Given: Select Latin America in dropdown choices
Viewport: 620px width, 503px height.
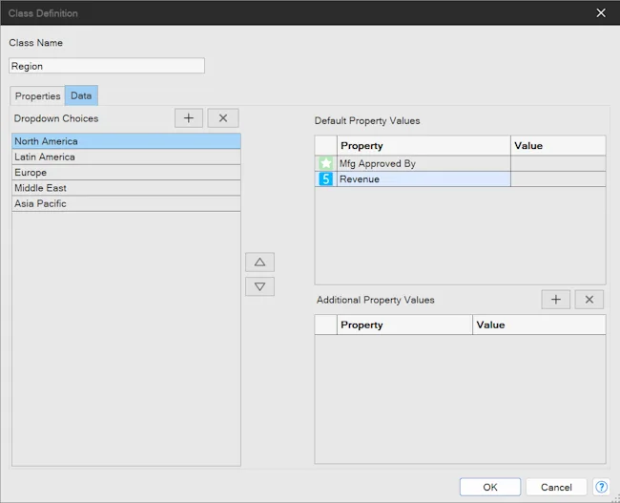Looking at the screenshot, I should [126, 157].
